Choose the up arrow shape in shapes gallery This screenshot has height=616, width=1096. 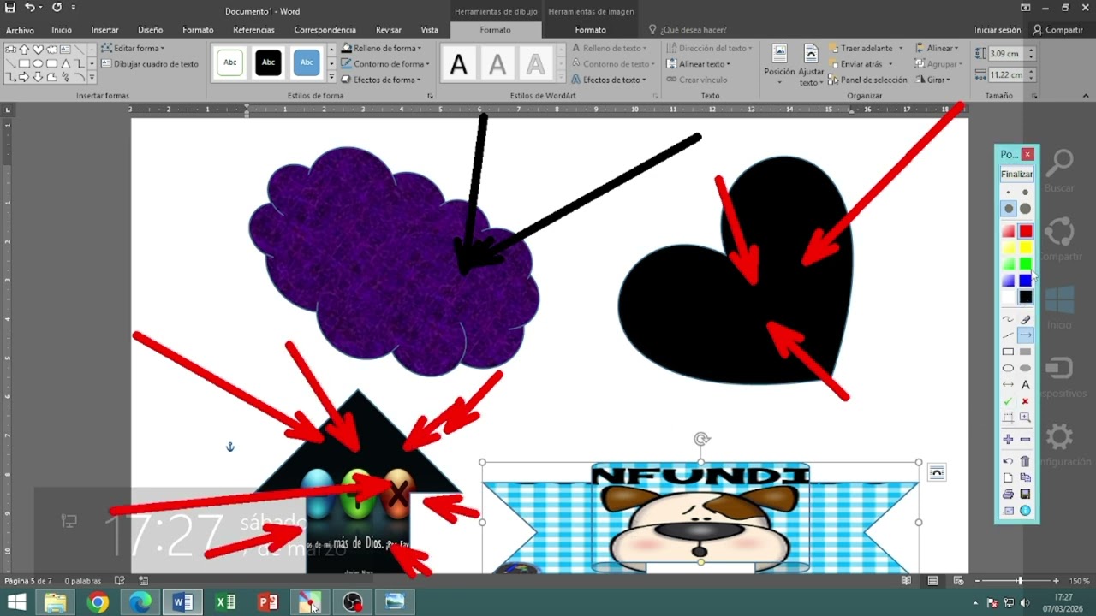(25, 50)
